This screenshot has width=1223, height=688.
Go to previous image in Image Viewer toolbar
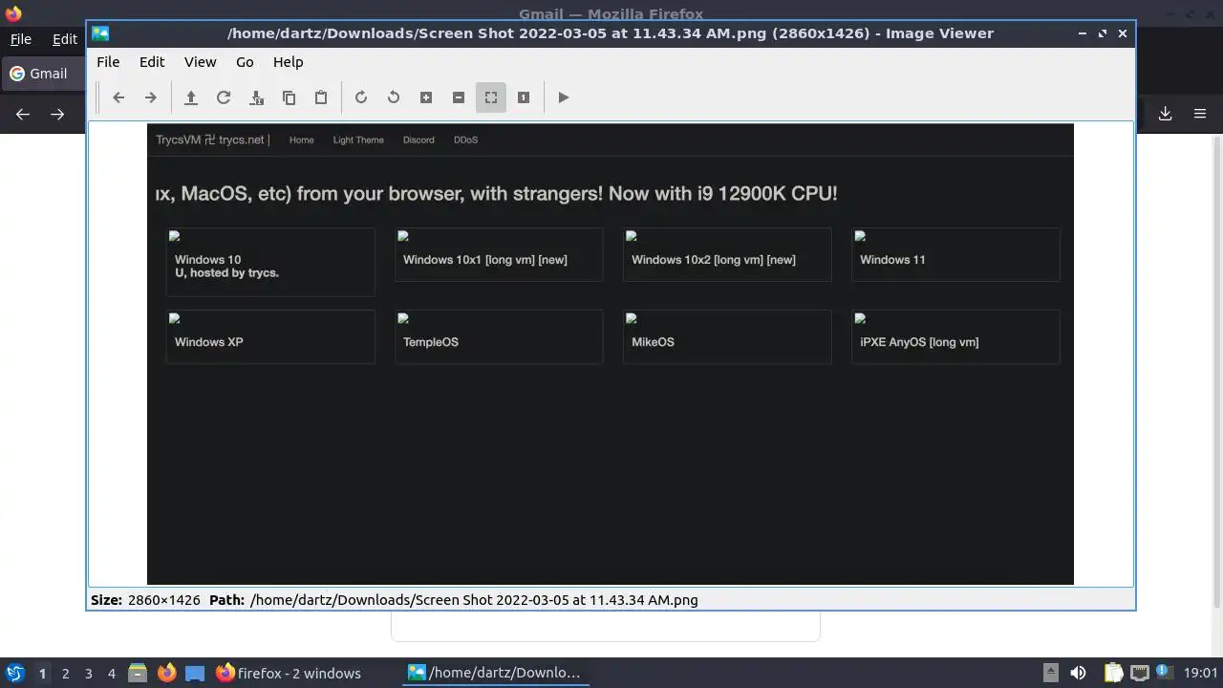[118, 97]
